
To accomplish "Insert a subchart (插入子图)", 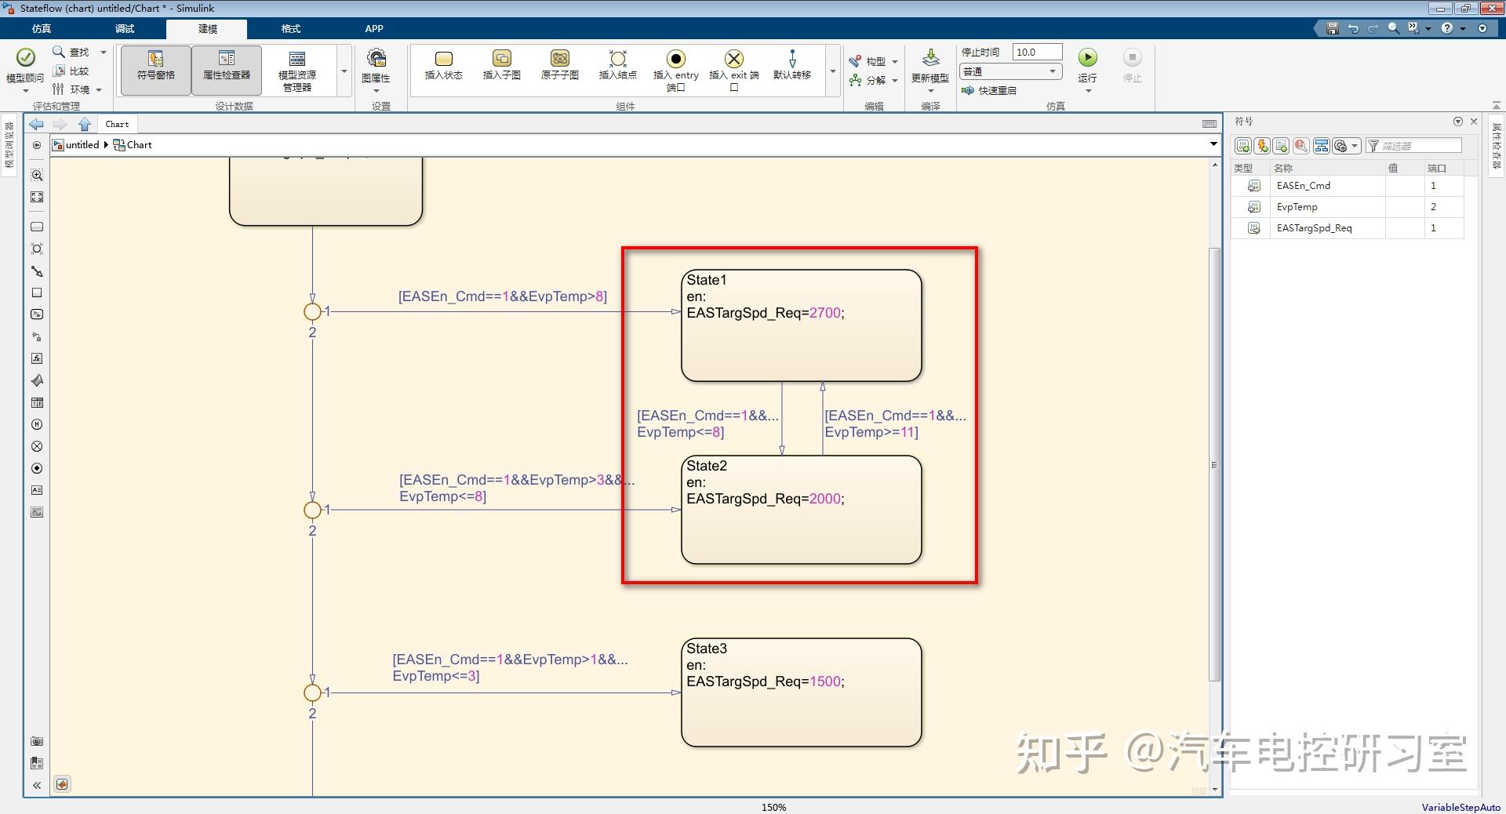I will [501, 66].
